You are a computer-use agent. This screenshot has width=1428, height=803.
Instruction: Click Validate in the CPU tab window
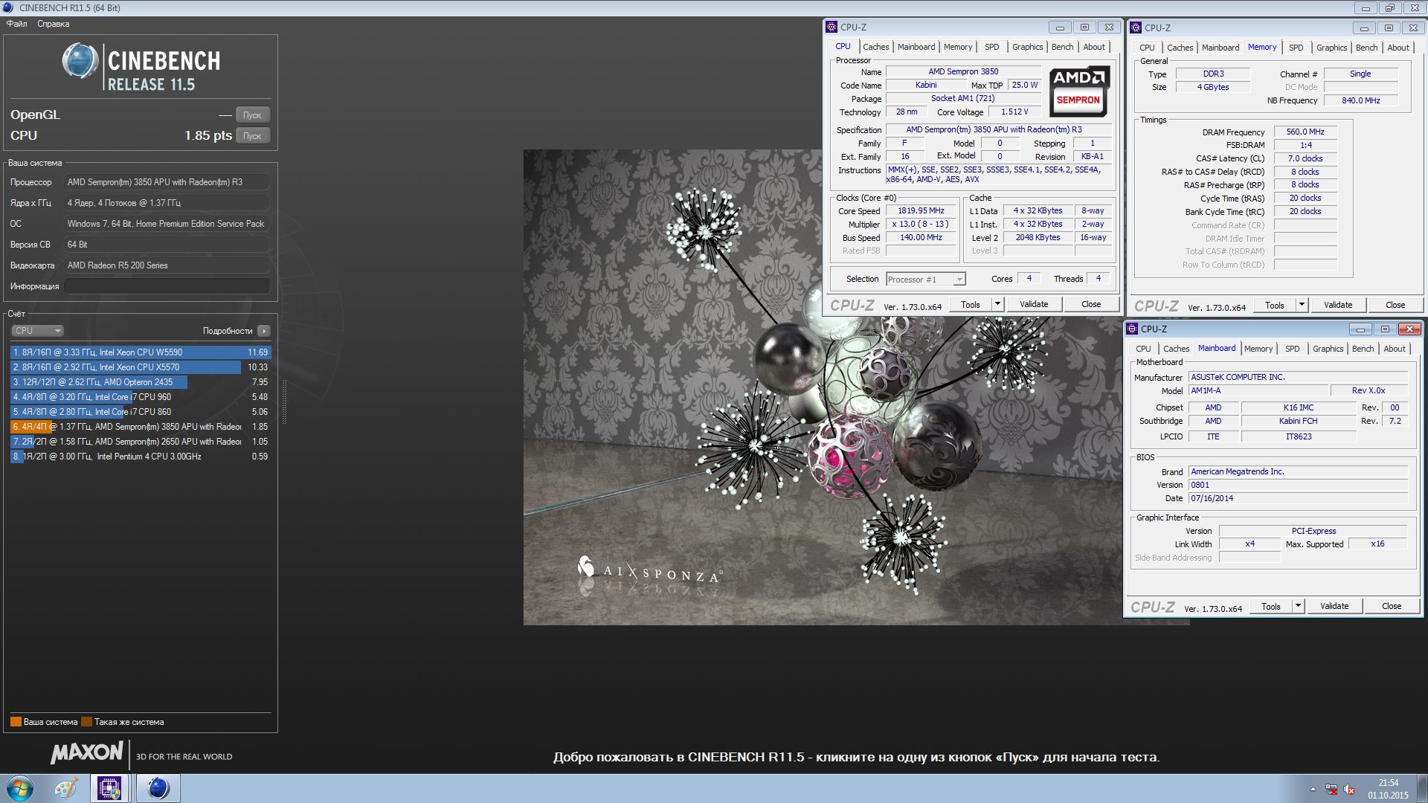(x=1033, y=304)
